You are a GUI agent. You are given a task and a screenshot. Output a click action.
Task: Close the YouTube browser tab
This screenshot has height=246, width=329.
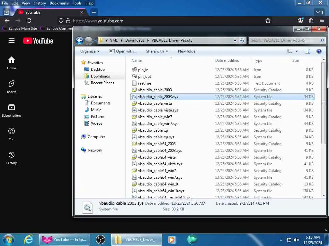(82, 12)
